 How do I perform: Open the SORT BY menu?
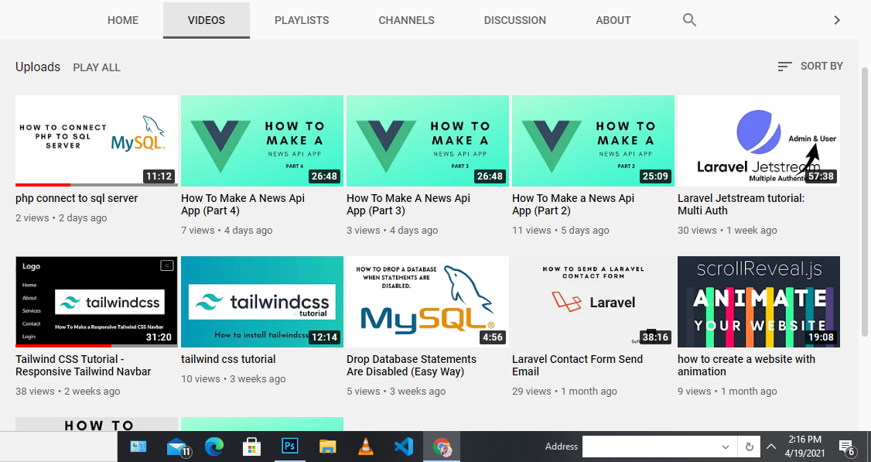tap(811, 66)
